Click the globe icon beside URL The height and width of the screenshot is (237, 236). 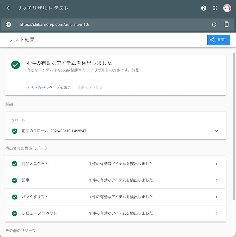coord(8,25)
